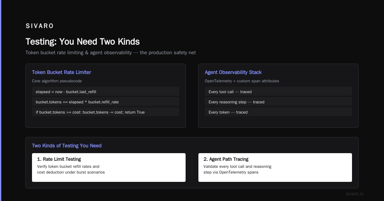
Task: Click 'Two Kinds of Testing You Need' heading
Action: click(67, 146)
